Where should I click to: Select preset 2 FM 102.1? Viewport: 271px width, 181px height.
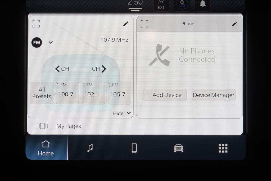click(93, 93)
